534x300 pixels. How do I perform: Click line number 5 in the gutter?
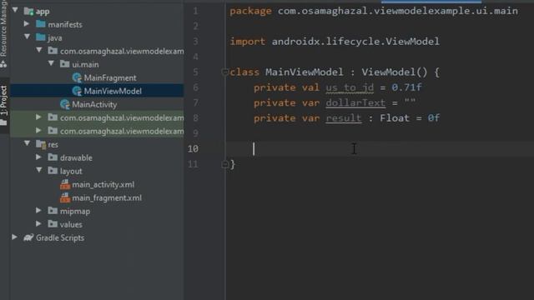[195, 72]
